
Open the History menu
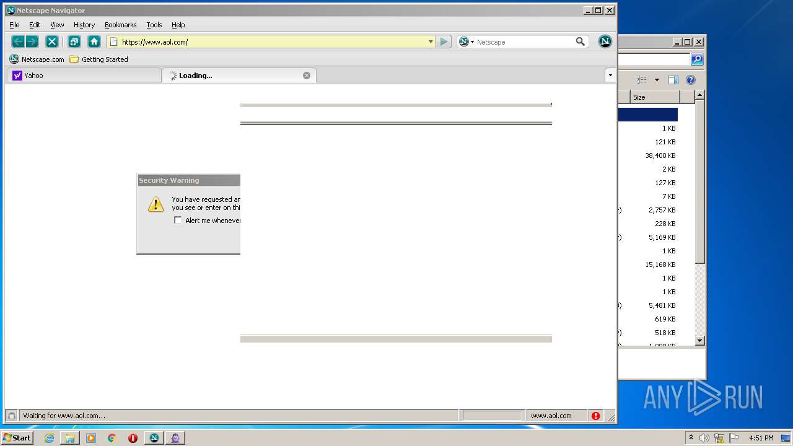point(84,25)
